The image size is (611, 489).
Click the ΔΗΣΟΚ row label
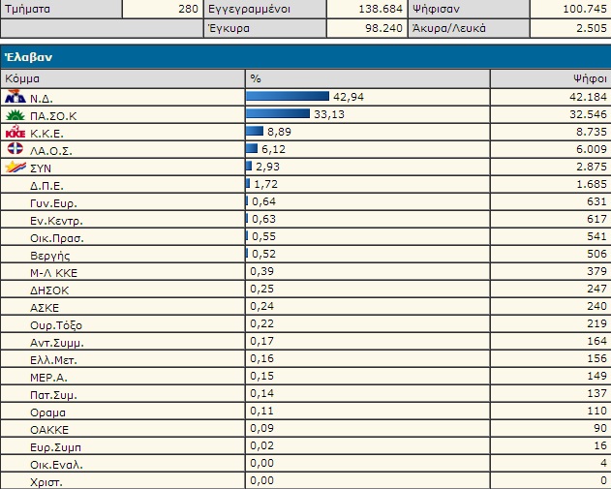point(49,290)
